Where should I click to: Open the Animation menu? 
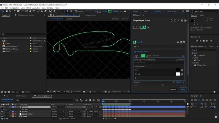pos(36,8)
